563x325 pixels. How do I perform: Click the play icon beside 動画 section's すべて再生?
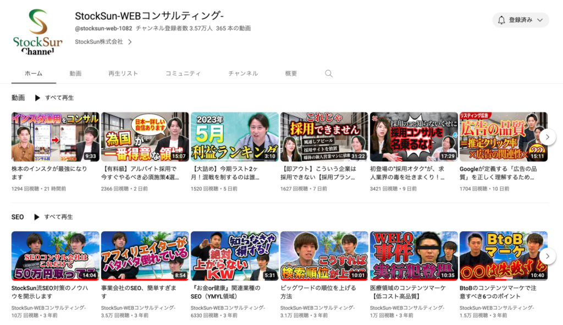pos(37,98)
